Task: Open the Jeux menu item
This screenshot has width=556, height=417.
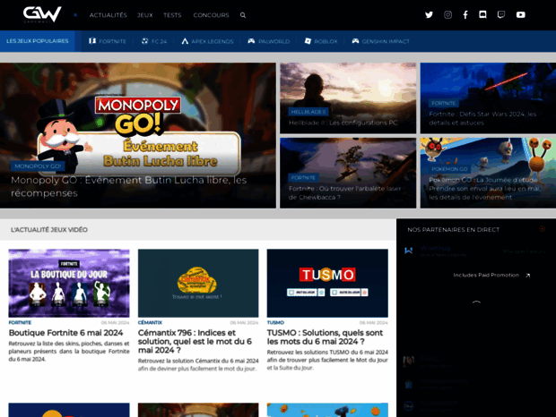Action: (145, 15)
